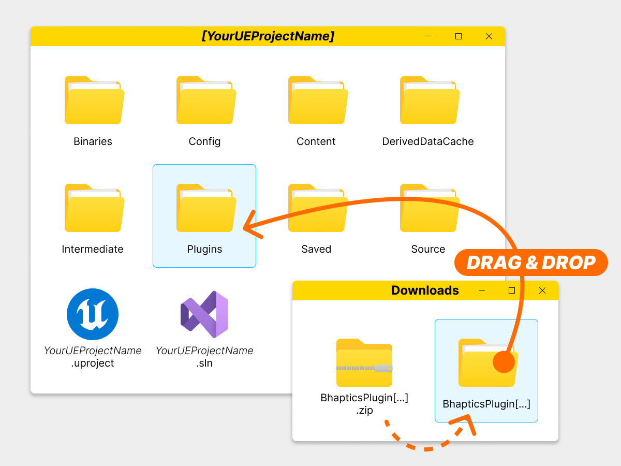Open the Config folder
This screenshot has height=466, width=621.
point(206,100)
